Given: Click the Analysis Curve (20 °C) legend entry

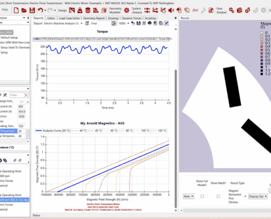Looking at the screenshot, I should (53, 131).
